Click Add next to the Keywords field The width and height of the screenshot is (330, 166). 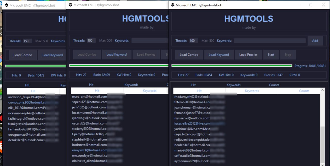(315, 41)
